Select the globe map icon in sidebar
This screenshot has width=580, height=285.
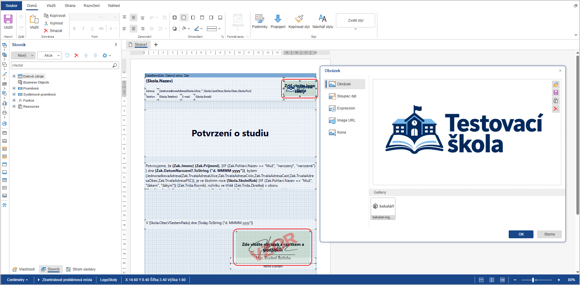(5, 124)
